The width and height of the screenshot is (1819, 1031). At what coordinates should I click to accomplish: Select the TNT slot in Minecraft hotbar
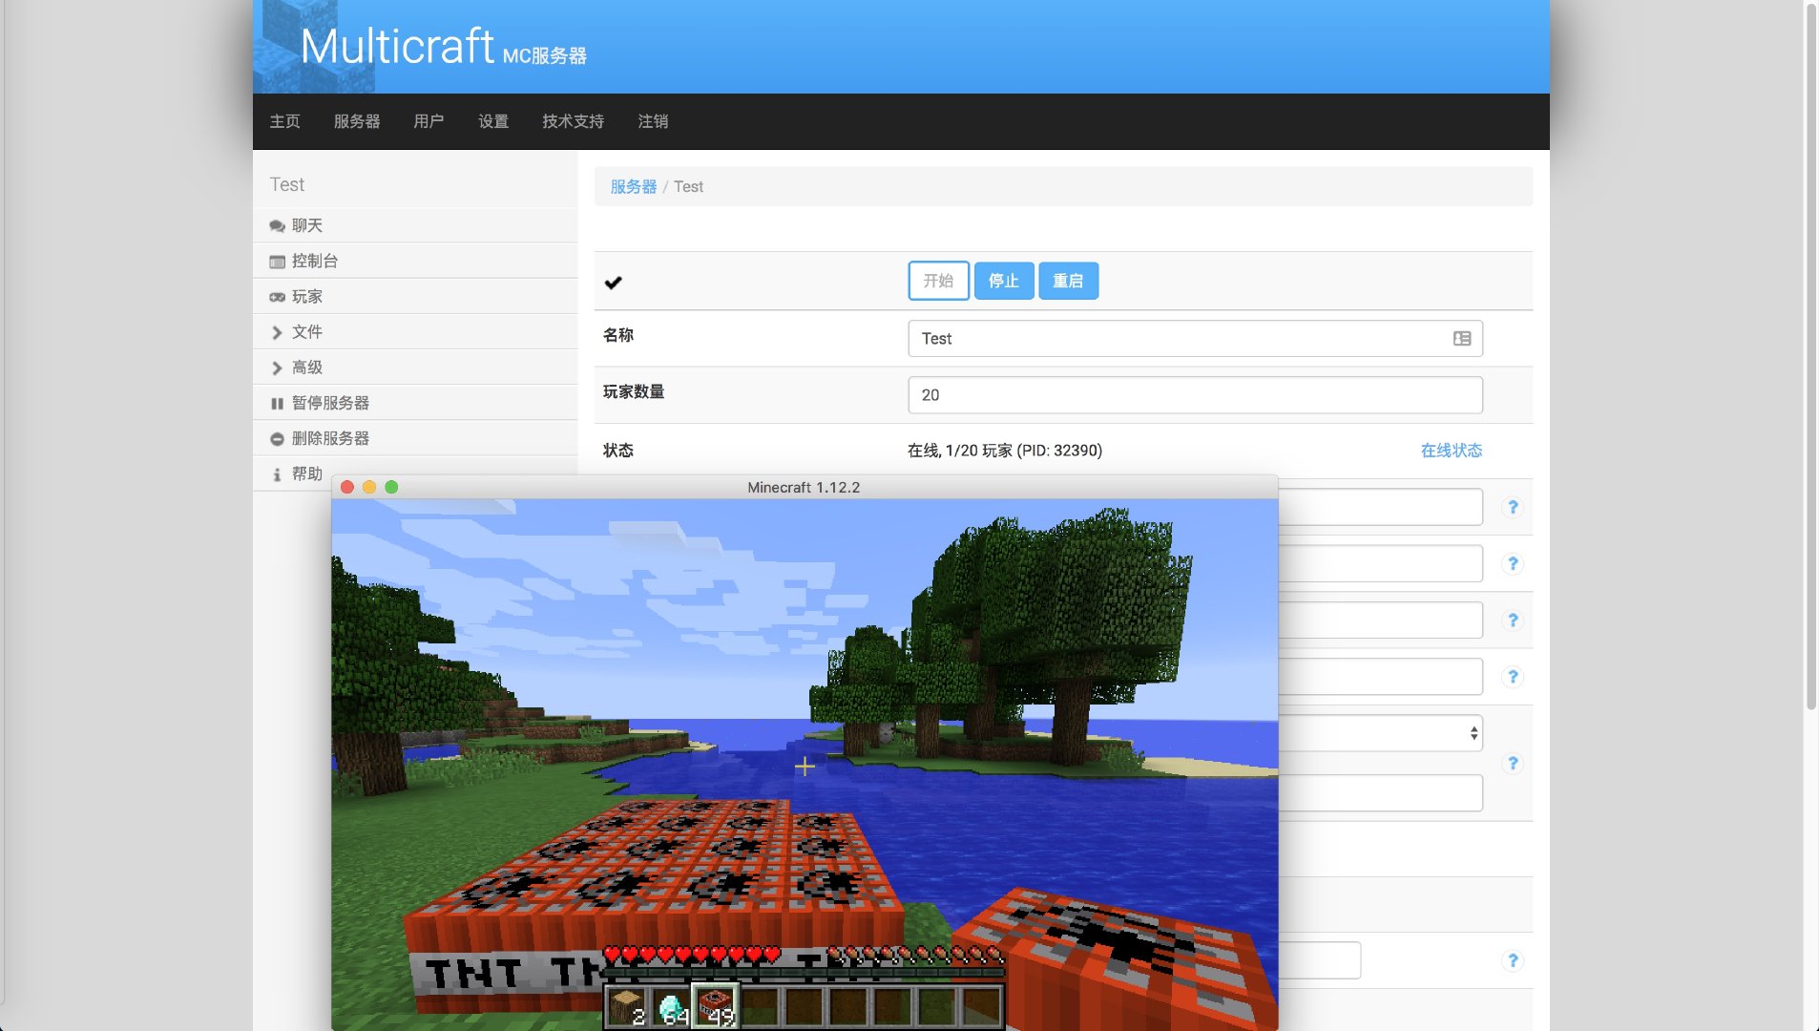point(716,1007)
